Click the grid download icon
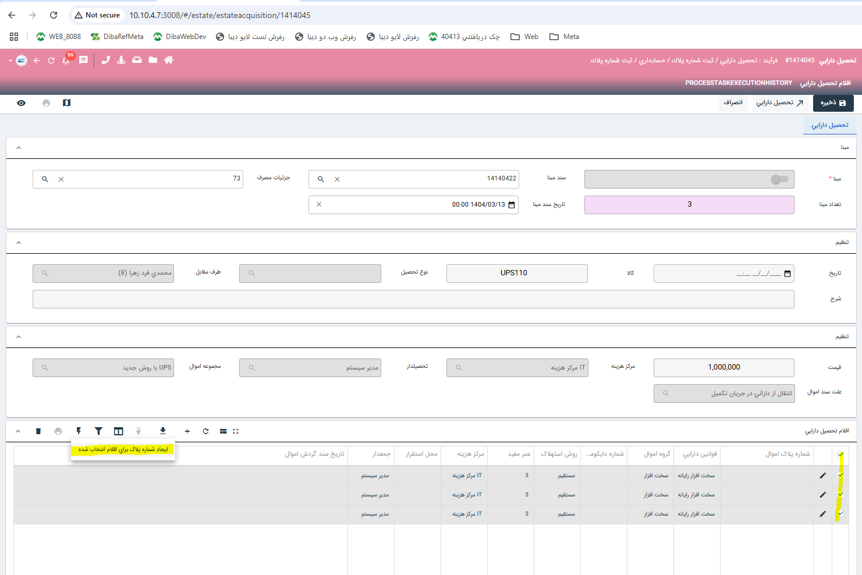The image size is (862, 575). (163, 431)
